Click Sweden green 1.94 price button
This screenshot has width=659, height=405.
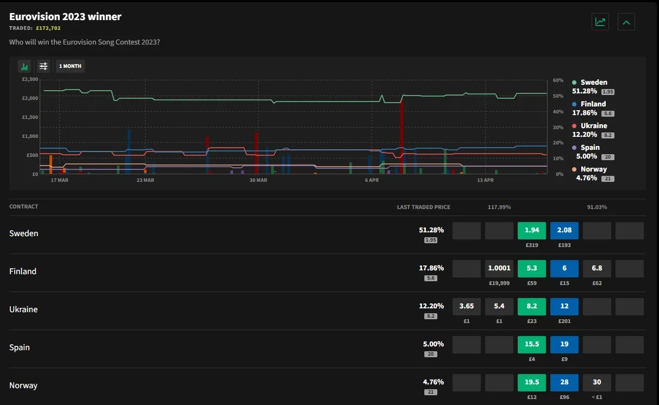click(x=531, y=231)
